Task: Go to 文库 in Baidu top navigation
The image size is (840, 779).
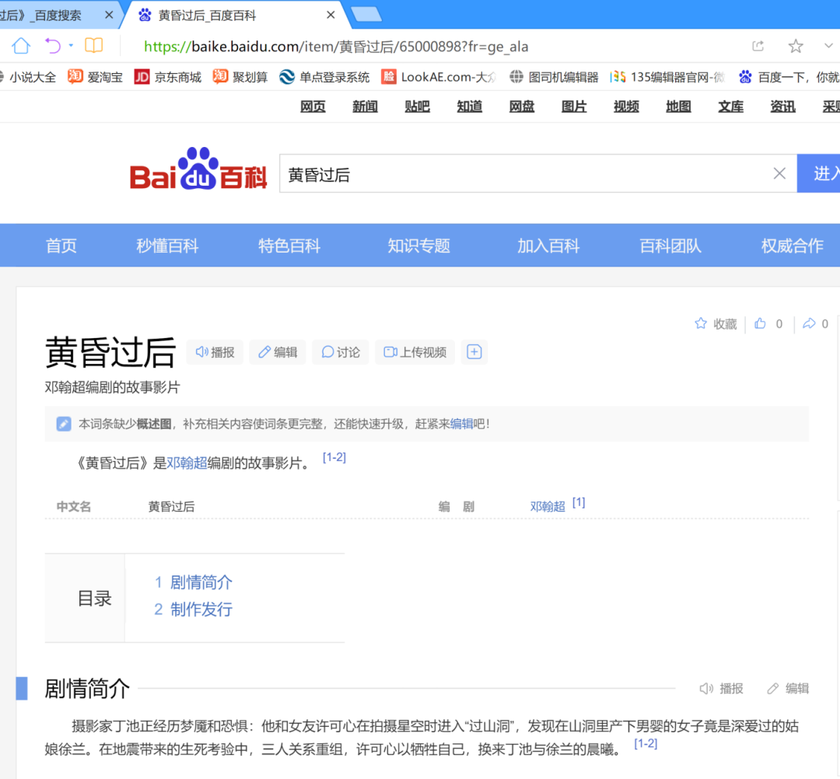Action: pyautogui.click(x=730, y=107)
